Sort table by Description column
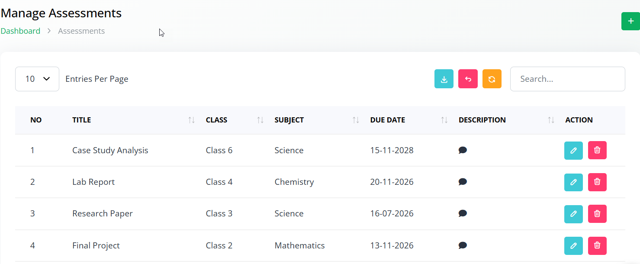 tap(551, 120)
